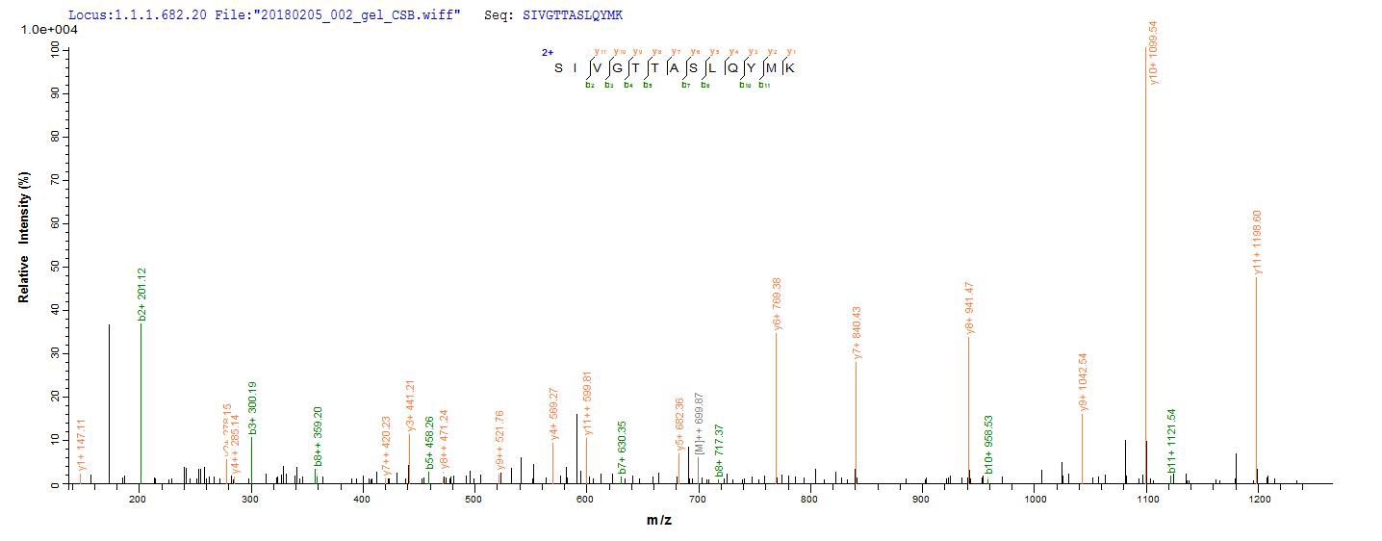Click the y7+ 840.43 peak annotation

point(856,333)
